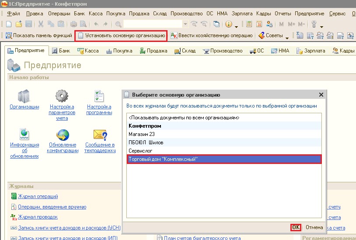Open the Операции menu
This screenshot has height=240, width=356.
59,14
